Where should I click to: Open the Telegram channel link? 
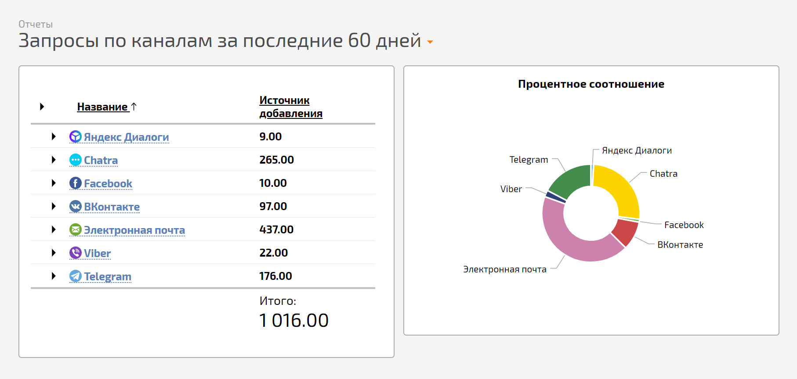[108, 277]
